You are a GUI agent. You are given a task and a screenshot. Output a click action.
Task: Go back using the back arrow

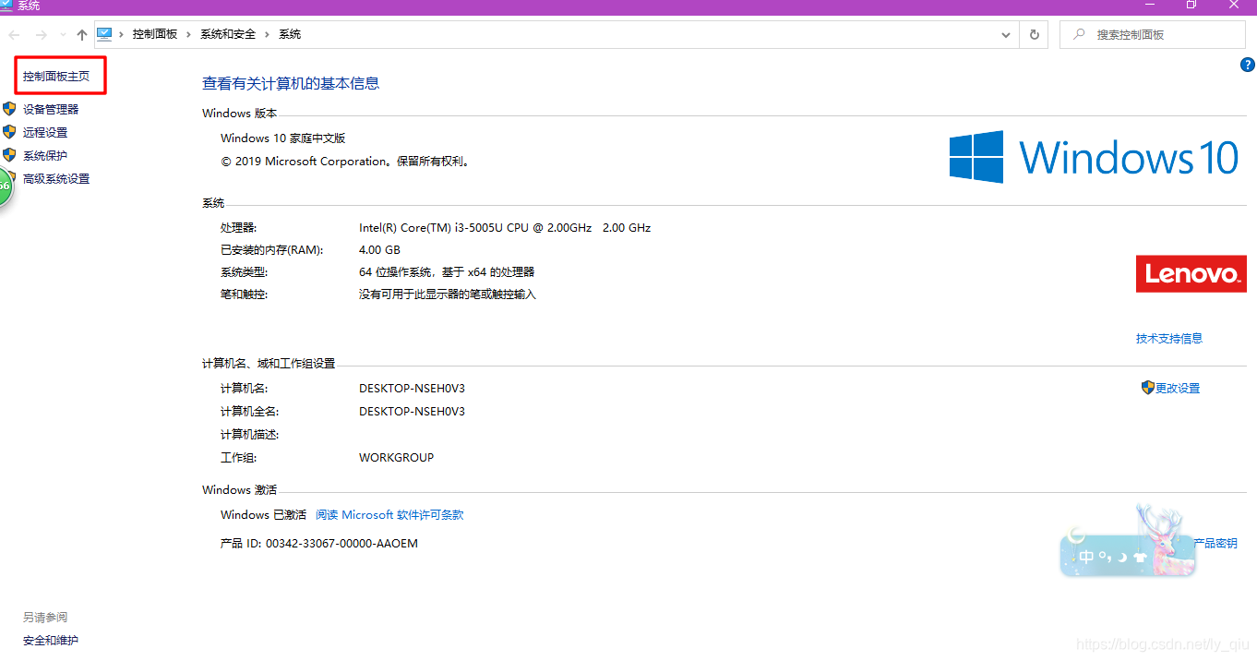click(x=15, y=35)
